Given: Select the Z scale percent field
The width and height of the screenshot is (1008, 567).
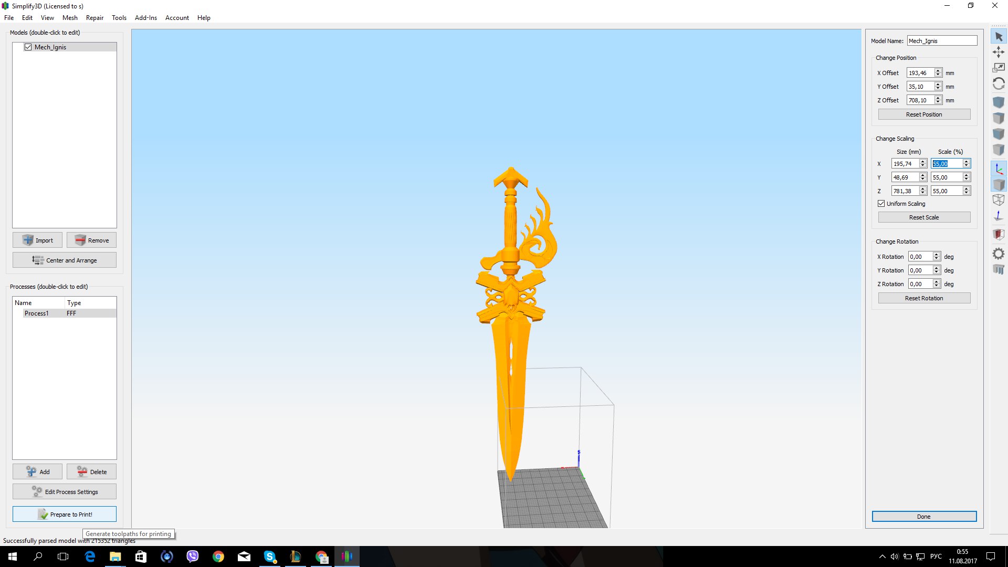Looking at the screenshot, I should click(x=947, y=191).
